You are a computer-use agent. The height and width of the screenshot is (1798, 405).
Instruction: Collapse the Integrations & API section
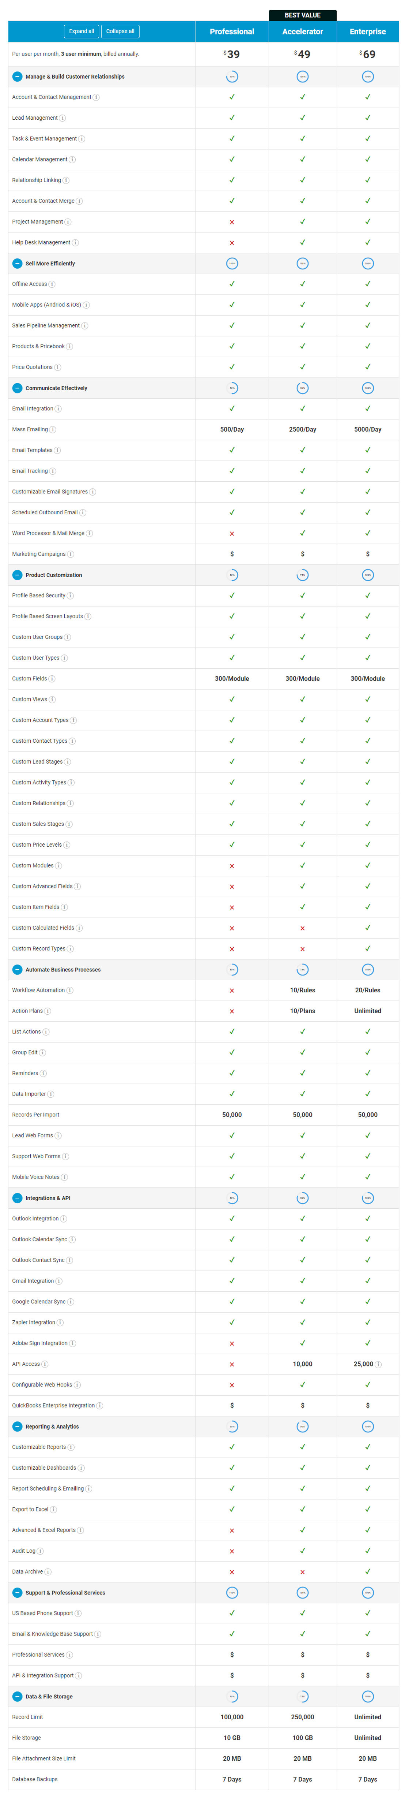click(x=18, y=1198)
